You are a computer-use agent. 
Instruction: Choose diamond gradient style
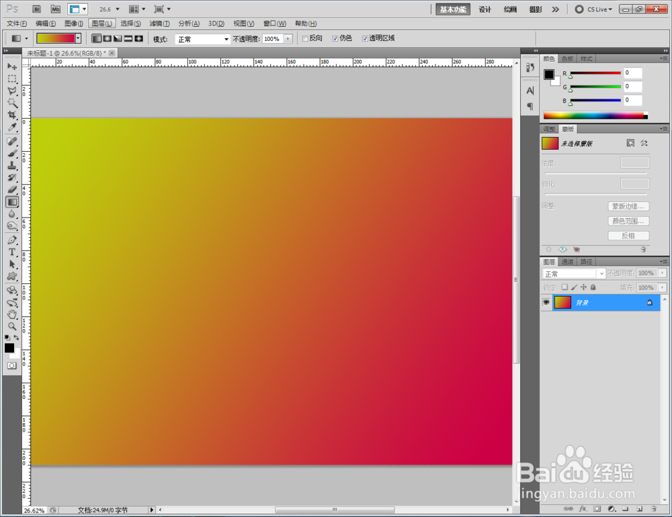pyautogui.click(x=138, y=38)
